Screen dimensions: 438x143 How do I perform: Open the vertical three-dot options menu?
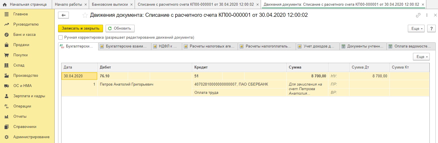427,15
